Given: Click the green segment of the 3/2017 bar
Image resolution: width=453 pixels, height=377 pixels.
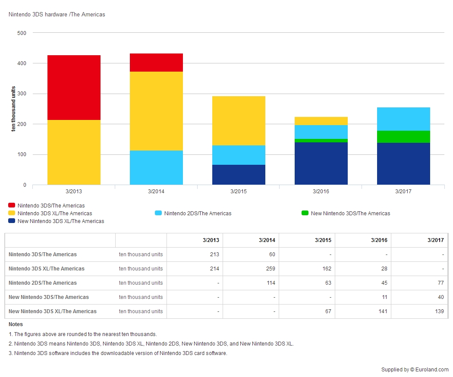Looking at the screenshot, I should pyautogui.click(x=403, y=137).
